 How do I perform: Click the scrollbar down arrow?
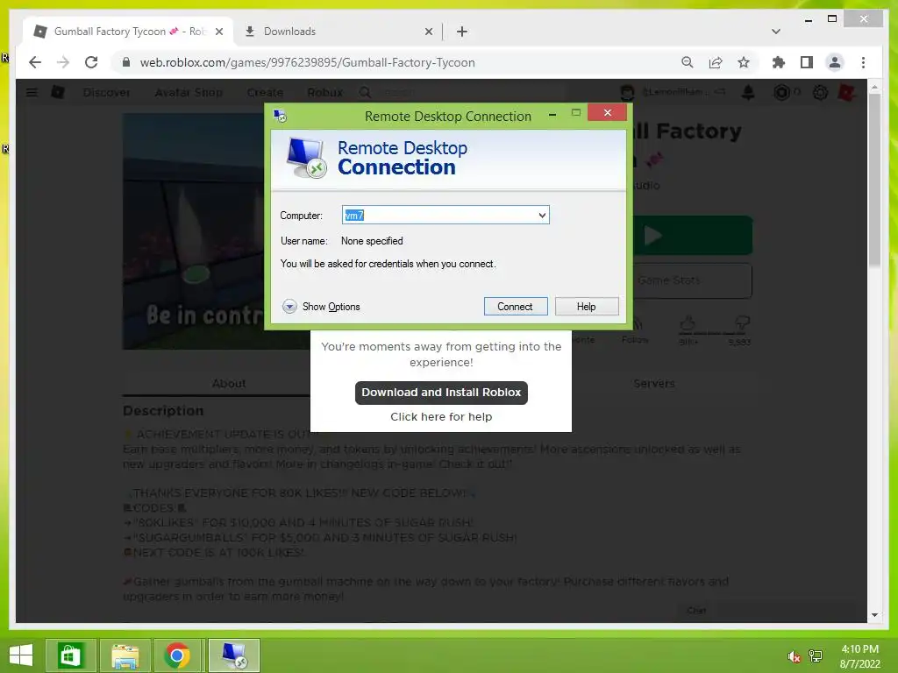874,615
